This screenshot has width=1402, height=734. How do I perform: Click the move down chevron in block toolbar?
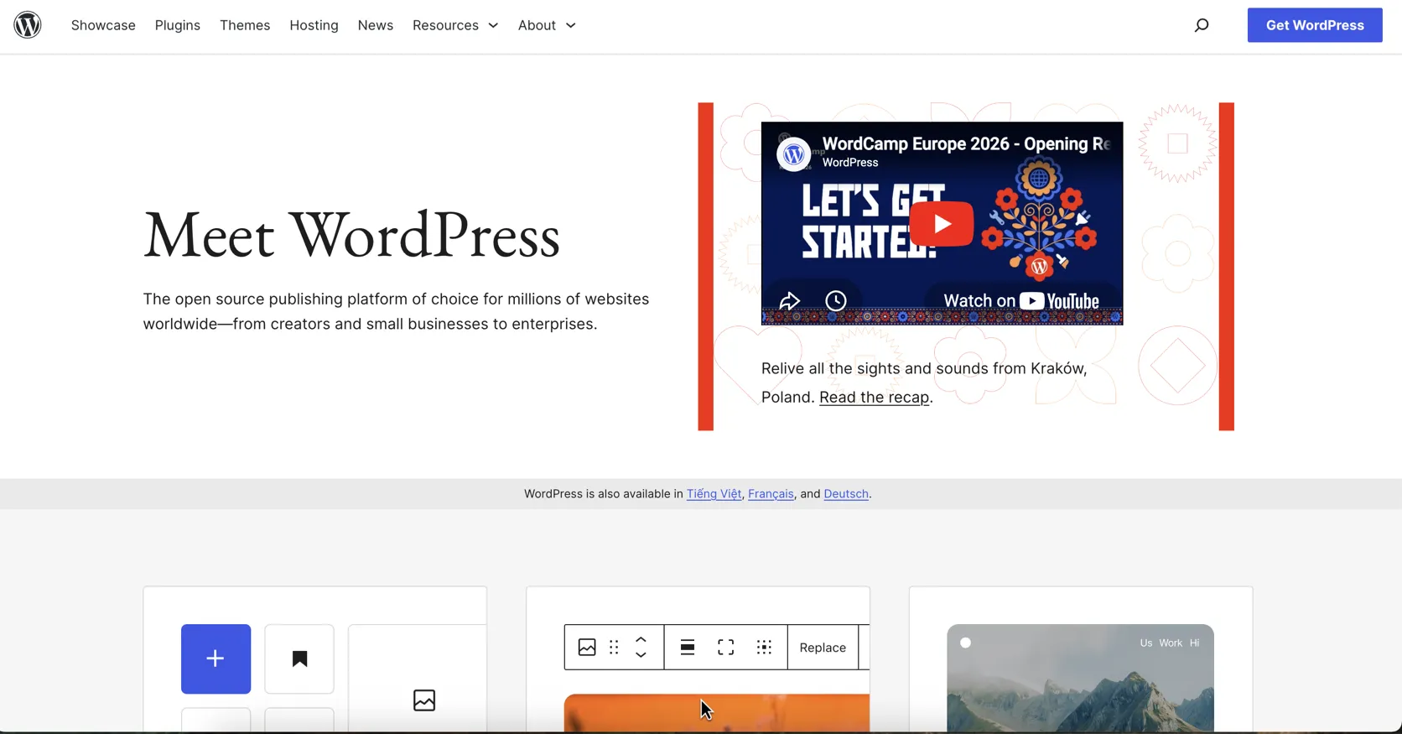[x=641, y=655]
